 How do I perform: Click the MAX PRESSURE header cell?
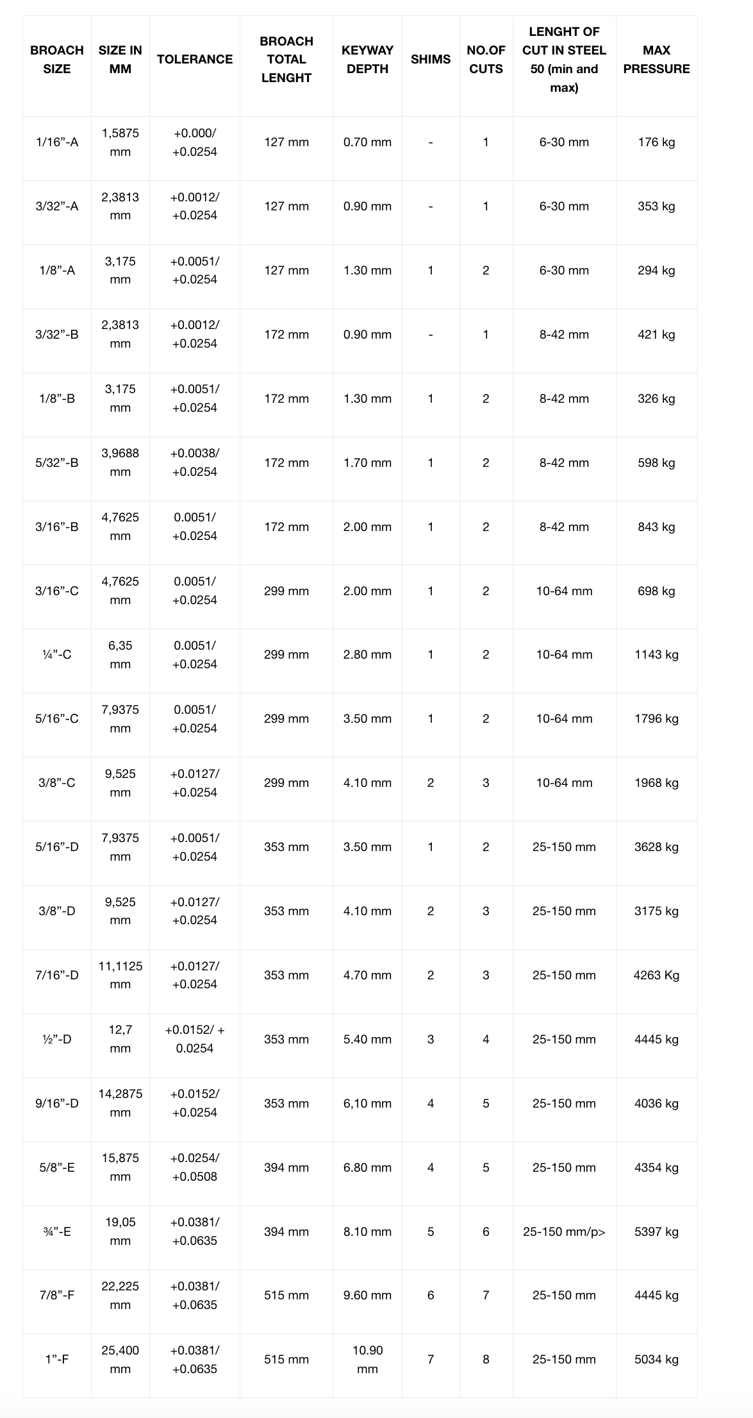point(656,60)
